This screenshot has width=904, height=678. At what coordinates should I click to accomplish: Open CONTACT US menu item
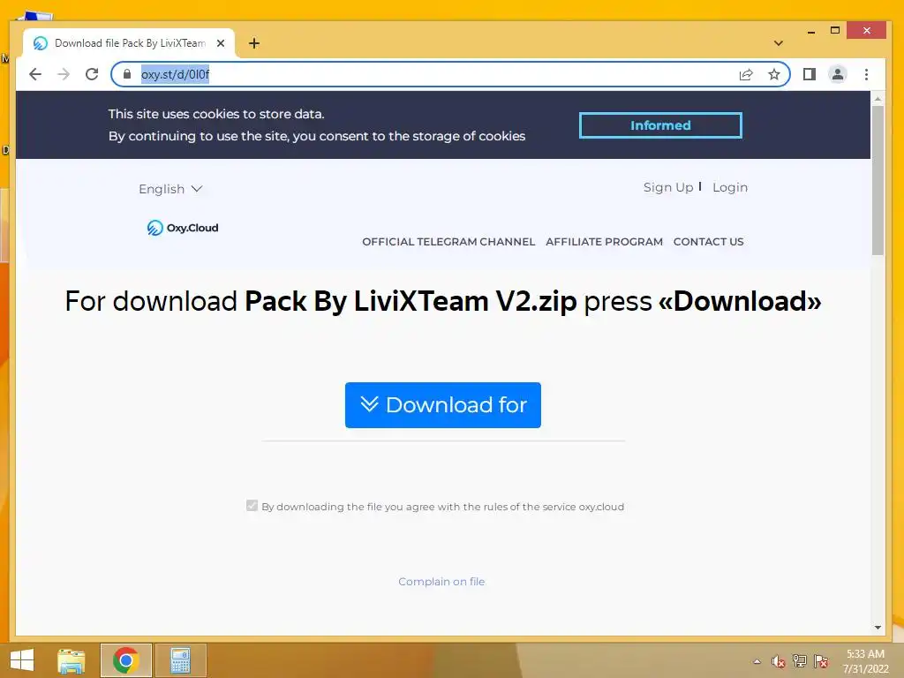(x=709, y=242)
